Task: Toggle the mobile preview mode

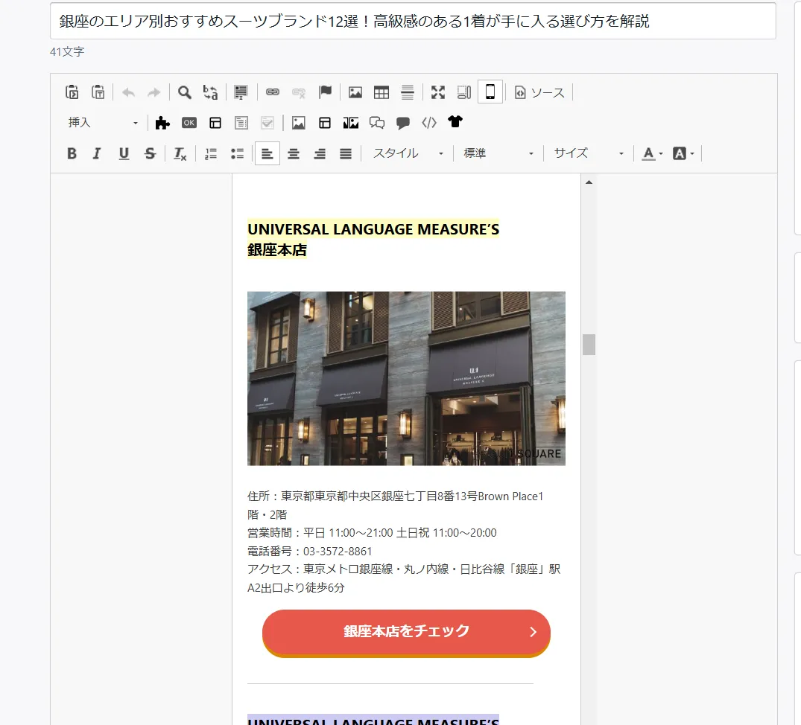Action: tap(490, 92)
